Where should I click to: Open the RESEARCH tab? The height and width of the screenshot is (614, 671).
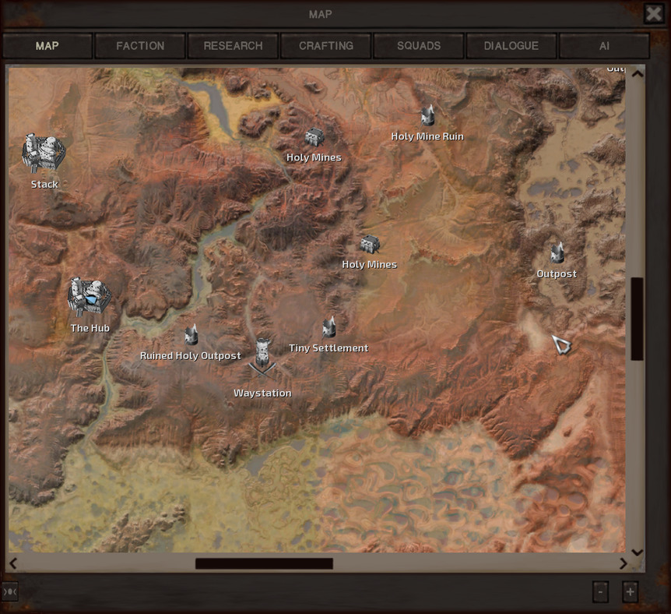233,45
